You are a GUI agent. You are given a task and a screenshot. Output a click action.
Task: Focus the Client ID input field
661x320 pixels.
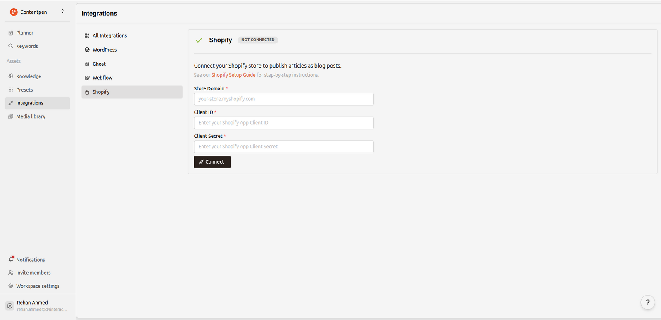(283, 123)
